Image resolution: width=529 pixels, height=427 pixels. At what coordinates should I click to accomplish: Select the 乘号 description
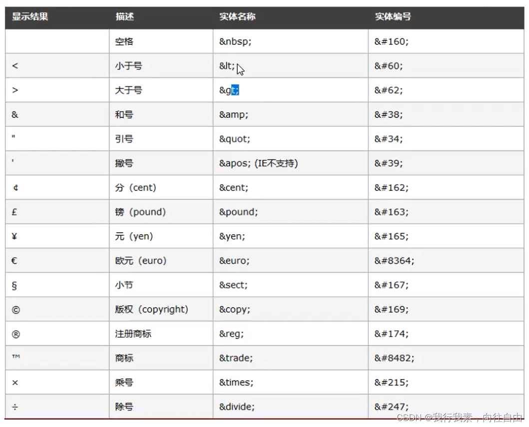(124, 383)
